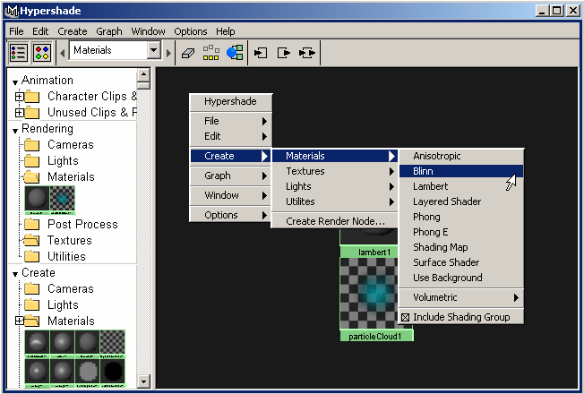Choose Surface Shader material
Screen dimensions: 584x394
click(461, 262)
